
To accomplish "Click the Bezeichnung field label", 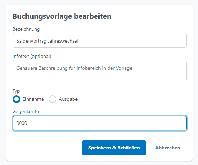I will point(26,29).
